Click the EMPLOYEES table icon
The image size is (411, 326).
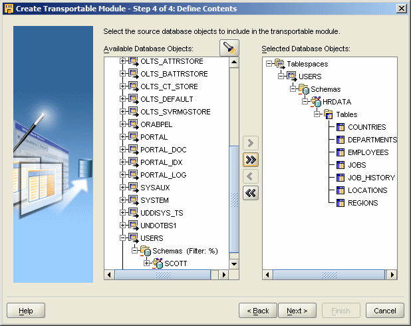tap(341, 152)
